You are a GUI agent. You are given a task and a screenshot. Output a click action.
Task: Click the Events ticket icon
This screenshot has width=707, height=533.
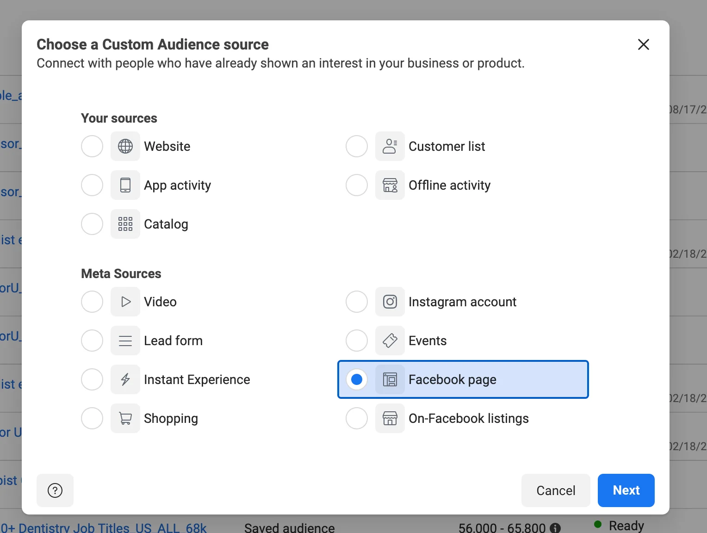click(x=390, y=341)
